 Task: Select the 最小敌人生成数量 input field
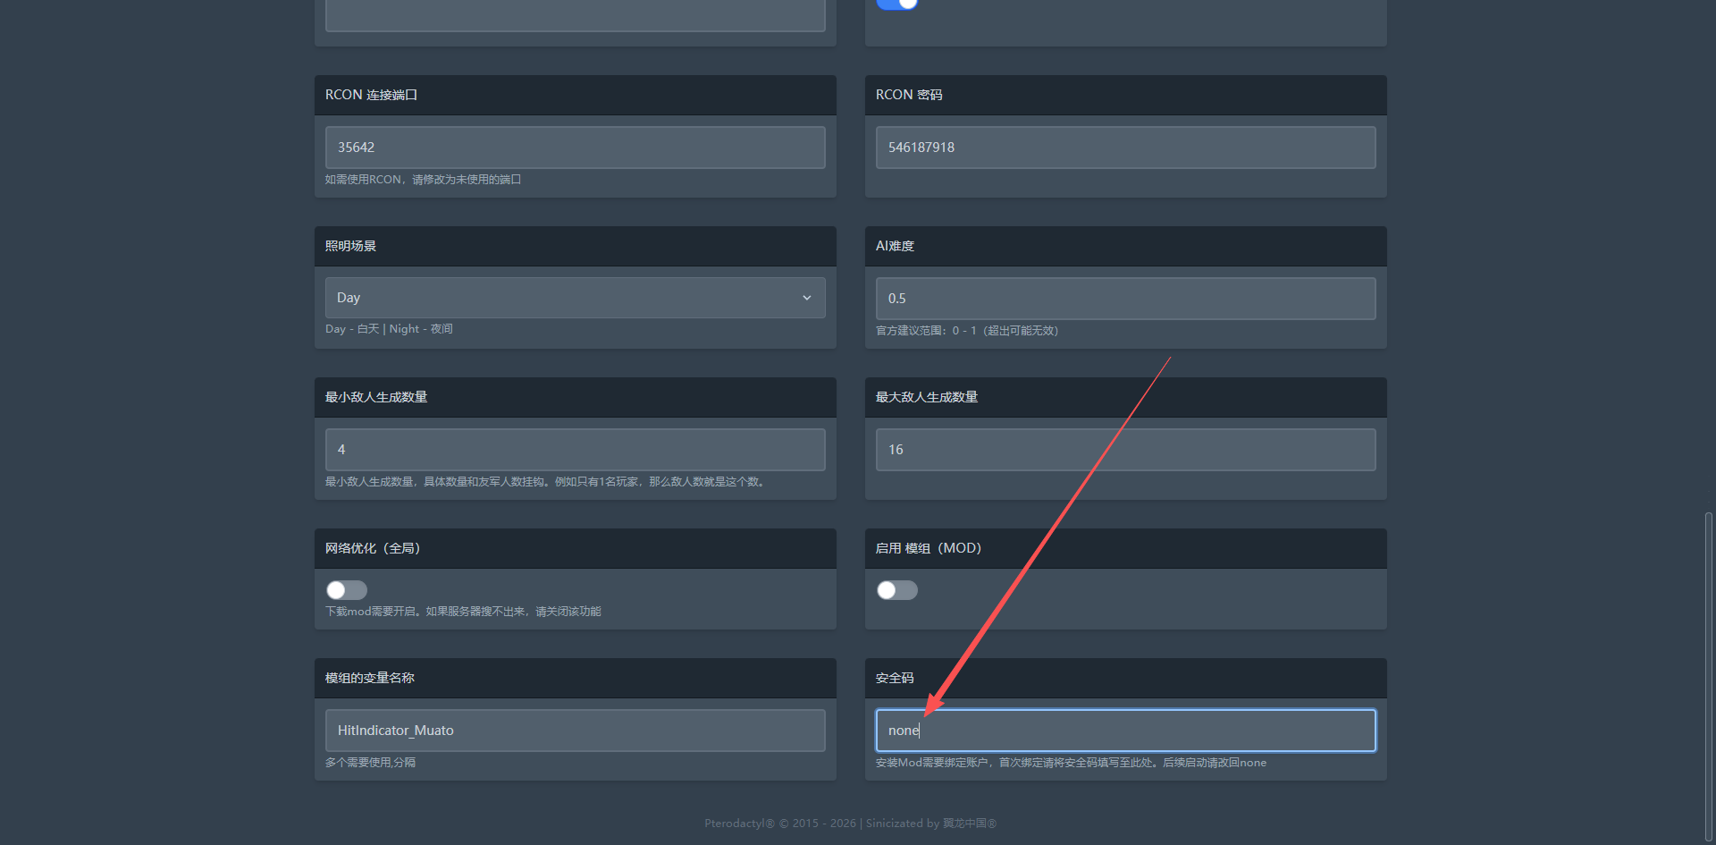point(574,450)
